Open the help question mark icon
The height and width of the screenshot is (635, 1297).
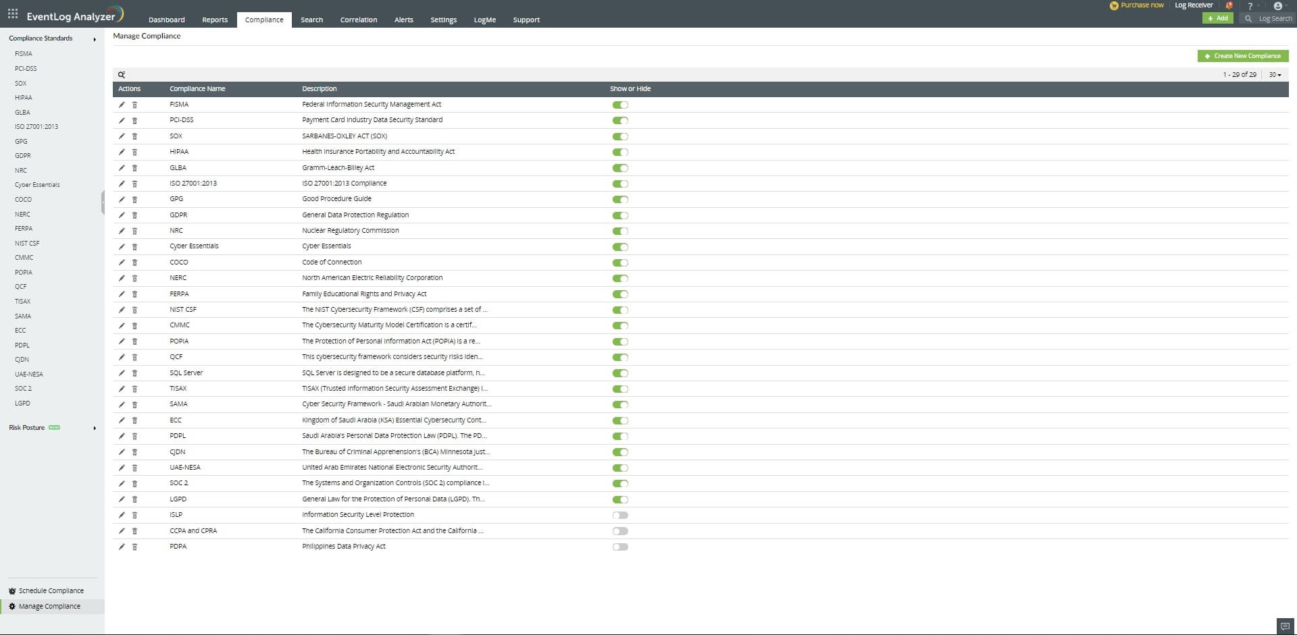click(1250, 5)
